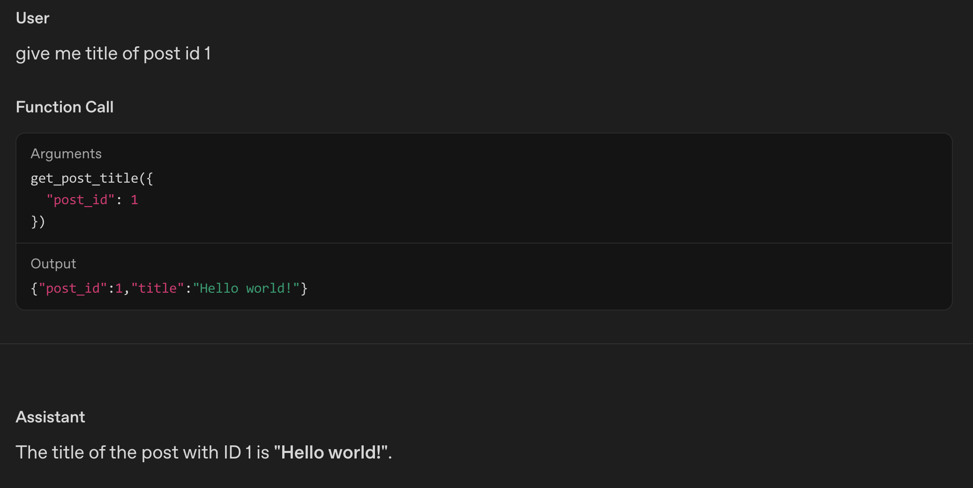Viewport: 973px width, 488px height.
Task: Click the "title" key in the Output JSON
Action: coord(157,288)
